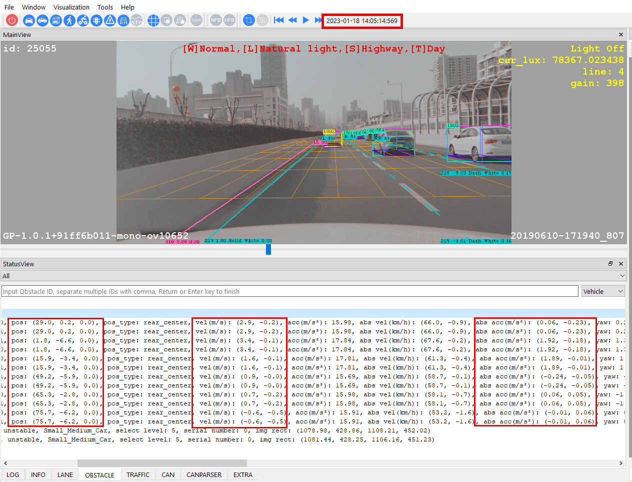Open the Vehicle type dropdown

tap(603, 291)
